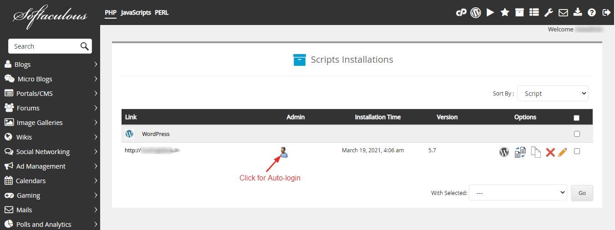Image resolution: width=615 pixels, height=230 pixels.
Task: Click the admin auto-login user icon
Action: 284,152
